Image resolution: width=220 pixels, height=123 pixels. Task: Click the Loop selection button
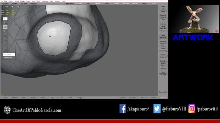62,98
